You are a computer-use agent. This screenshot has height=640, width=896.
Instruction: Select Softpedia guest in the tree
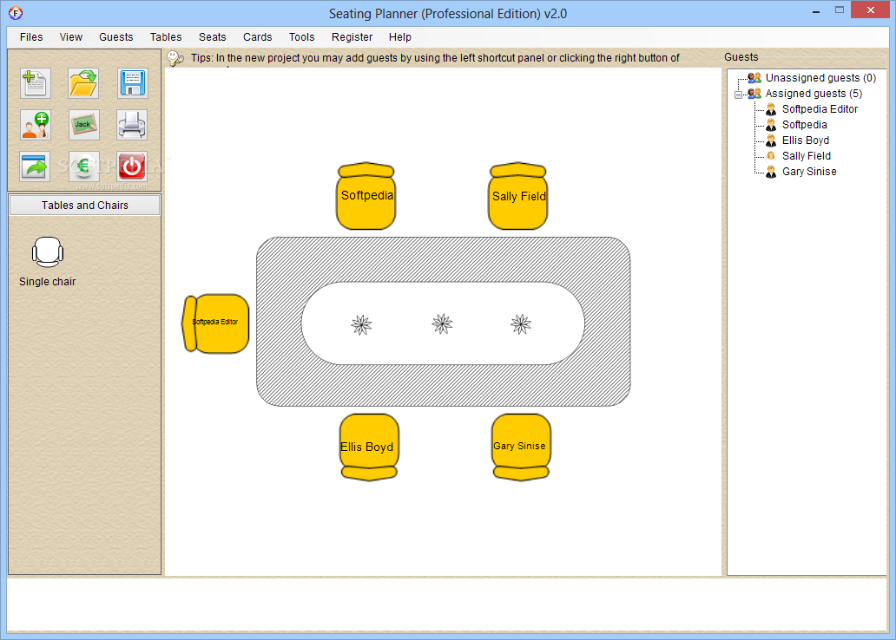[x=804, y=125]
